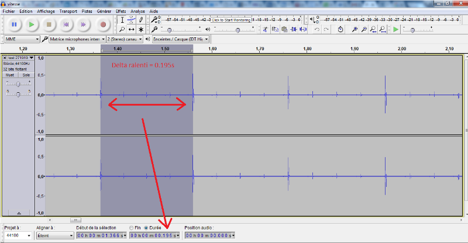Click the Paste icon in edit toolbar
The image size is (468, 243).
click(x=284, y=29)
